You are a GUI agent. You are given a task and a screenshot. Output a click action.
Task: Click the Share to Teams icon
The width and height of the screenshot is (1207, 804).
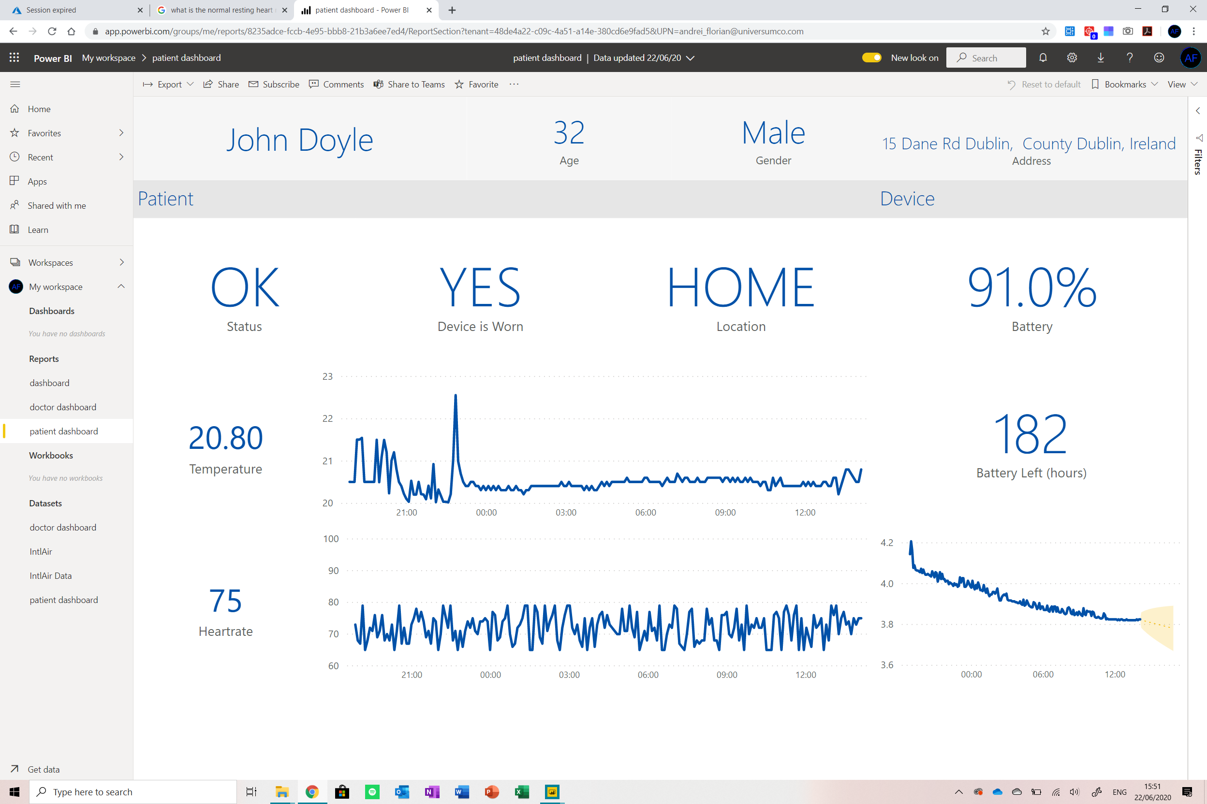(x=378, y=85)
